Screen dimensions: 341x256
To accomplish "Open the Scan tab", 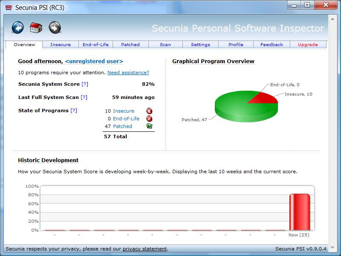I will point(165,45).
